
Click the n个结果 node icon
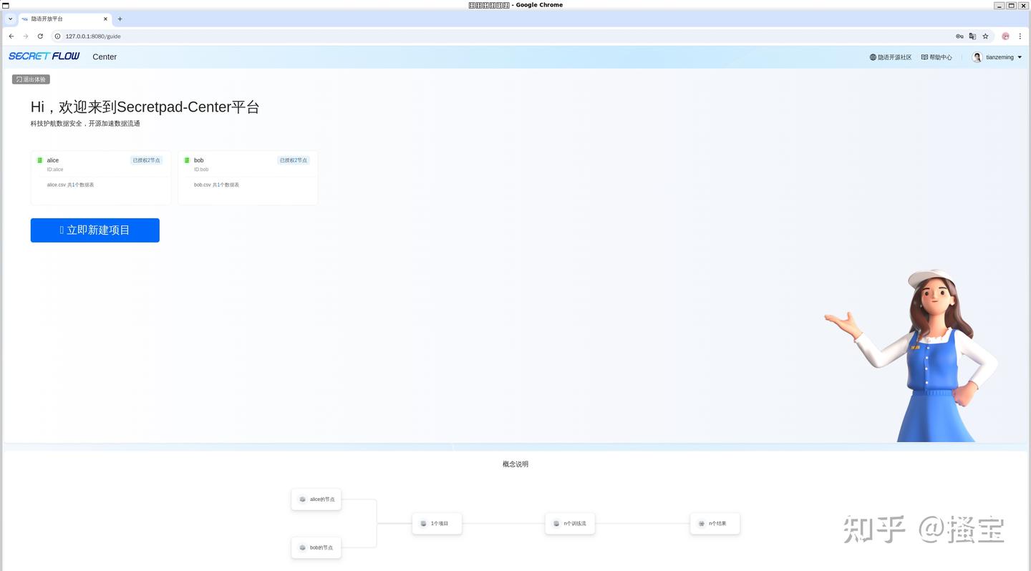click(x=701, y=523)
